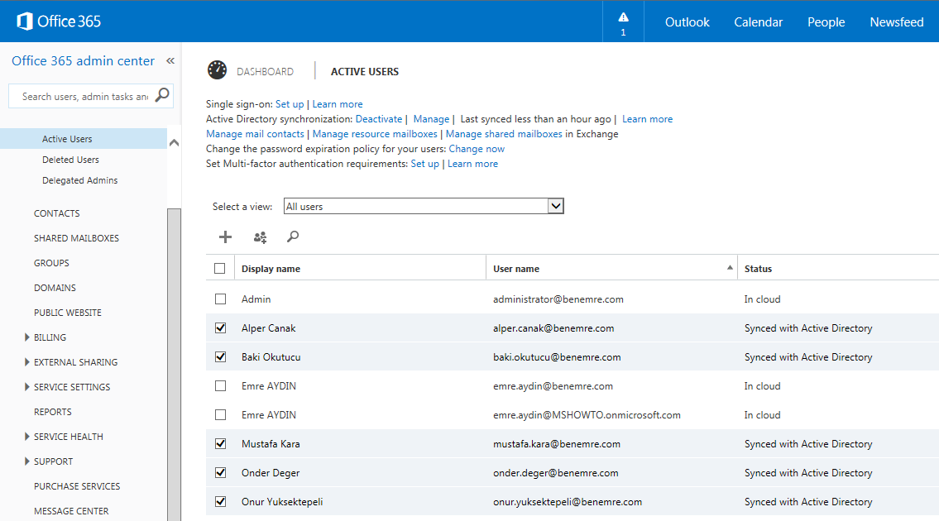Click Learn more for Multi-factor authentication
The image size is (939, 521).
(472, 164)
